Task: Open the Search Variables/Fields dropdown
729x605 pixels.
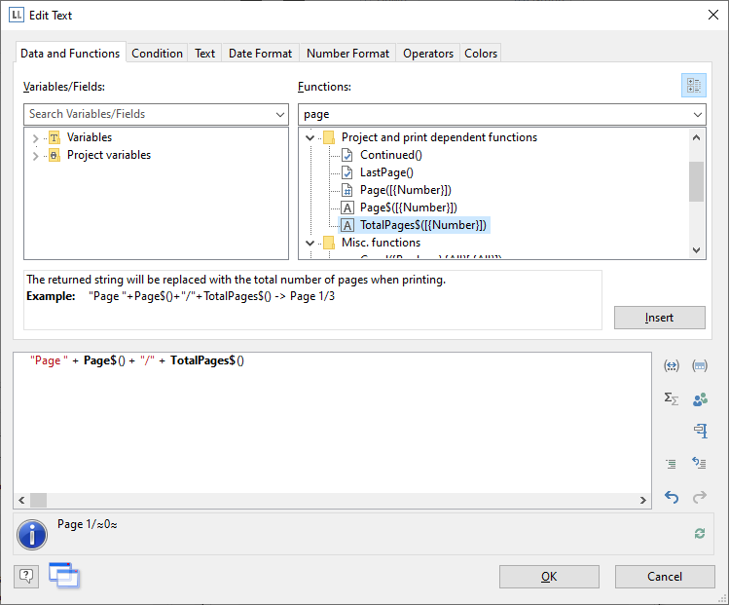Action: [x=280, y=115]
